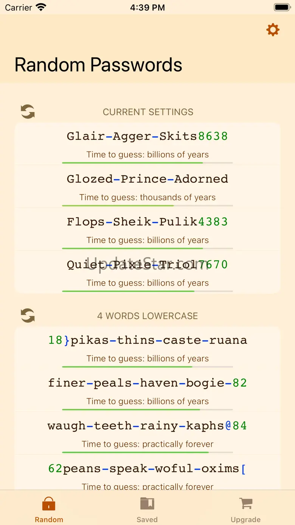Open the Saved tab

point(147,510)
